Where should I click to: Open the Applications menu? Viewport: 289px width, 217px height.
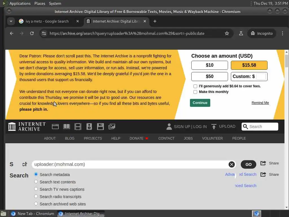[x=20, y=3]
